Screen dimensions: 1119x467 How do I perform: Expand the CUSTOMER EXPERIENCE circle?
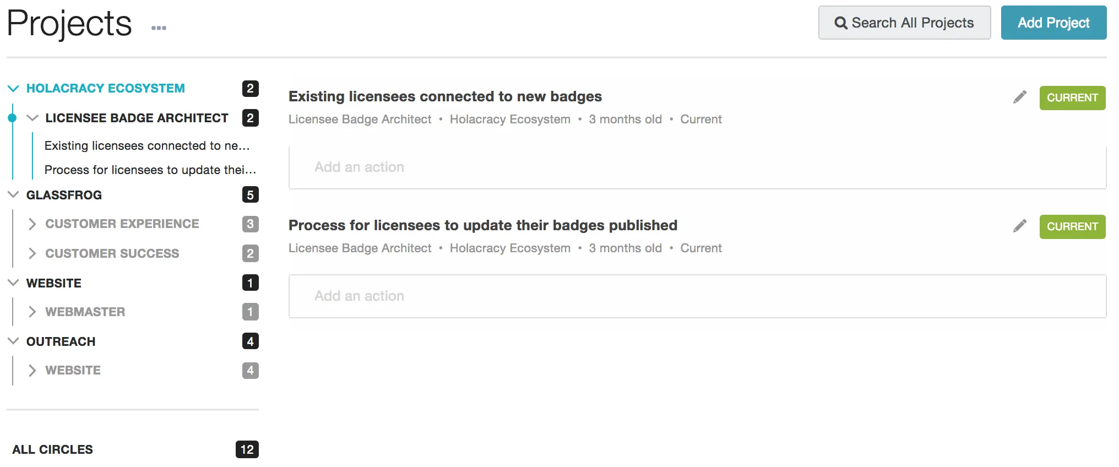(32, 224)
